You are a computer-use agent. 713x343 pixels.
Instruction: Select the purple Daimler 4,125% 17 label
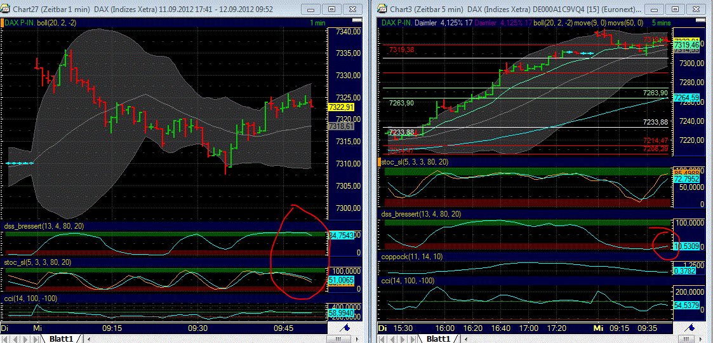tap(503, 22)
